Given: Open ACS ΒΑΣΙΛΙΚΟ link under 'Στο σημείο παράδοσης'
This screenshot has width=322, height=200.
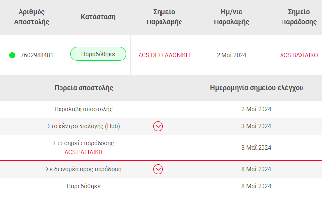Looking at the screenshot, I should click(x=83, y=152).
